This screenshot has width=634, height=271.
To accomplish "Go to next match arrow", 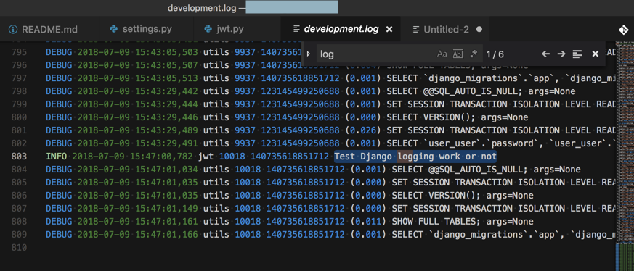I will pos(561,54).
